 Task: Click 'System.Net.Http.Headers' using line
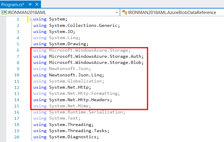(73, 100)
